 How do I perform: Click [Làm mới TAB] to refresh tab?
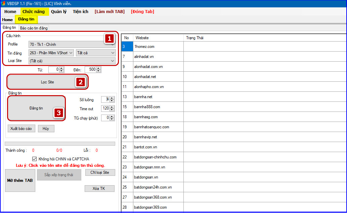110,12
